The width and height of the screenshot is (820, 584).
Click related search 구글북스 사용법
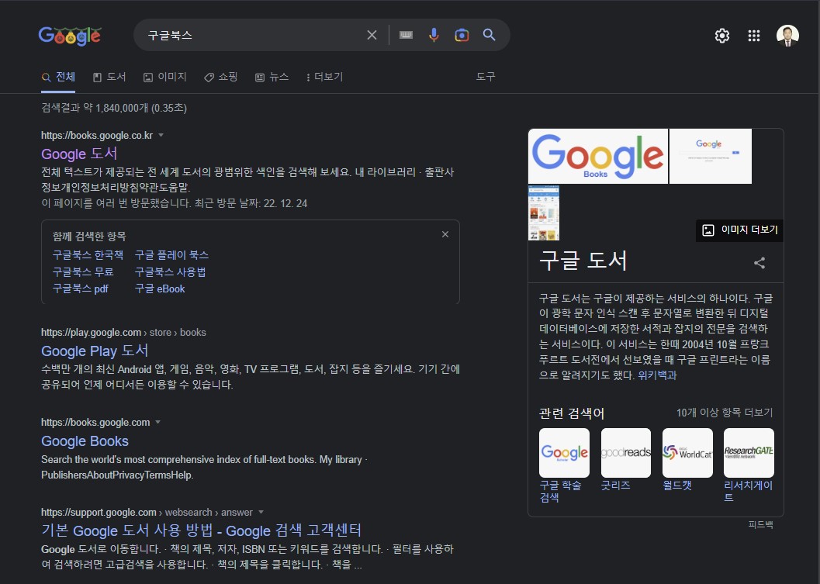coord(170,272)
